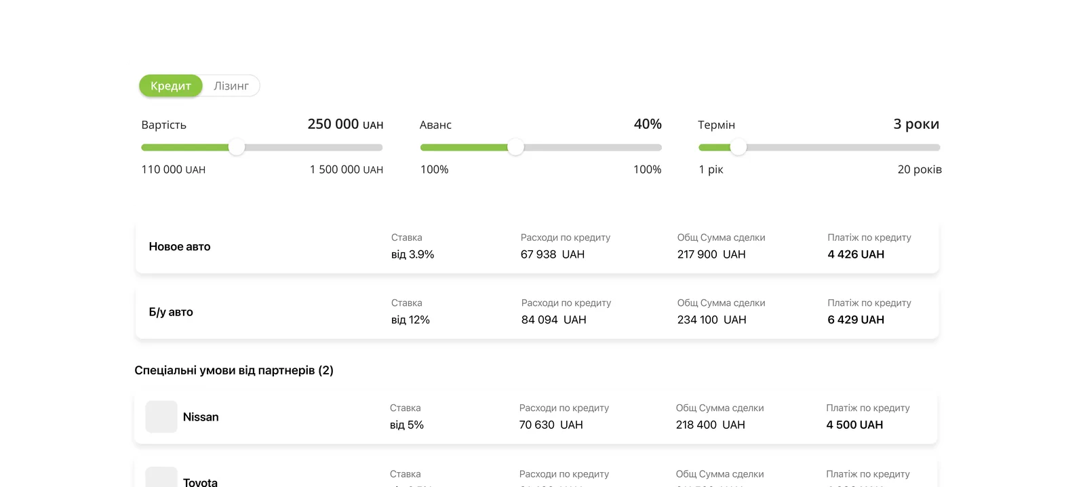Click the Toyota partner name
The width and height of the screenshot is (1085, 487).
200,482
